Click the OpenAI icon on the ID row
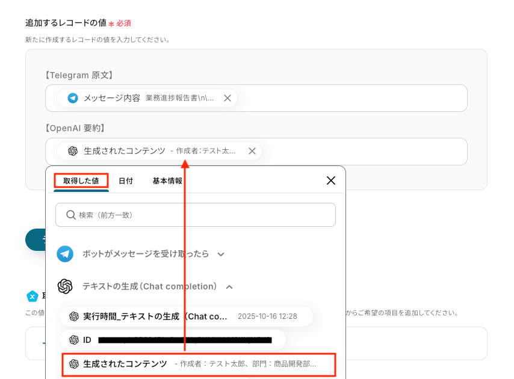Viewport: 514px width, 379px height. (x=74, y=340)
